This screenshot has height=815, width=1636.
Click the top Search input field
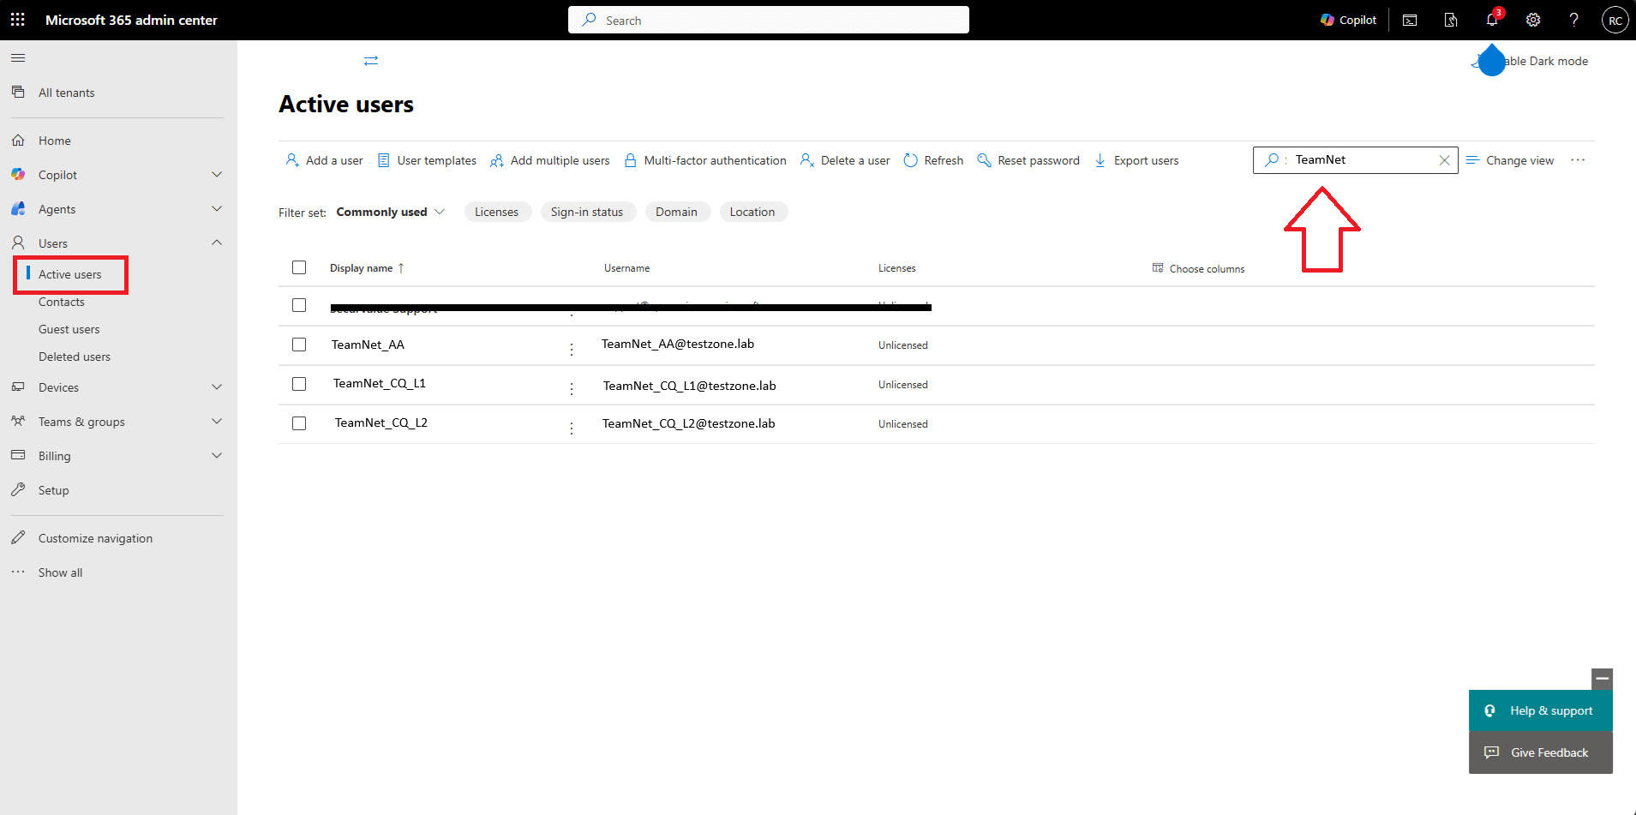pos(768,21)
